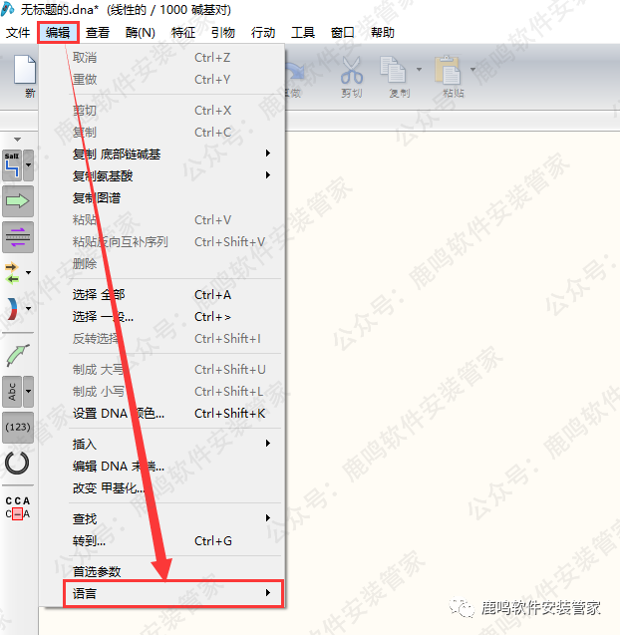Click the orange-green arrows ORF icon

click(12, 272)
